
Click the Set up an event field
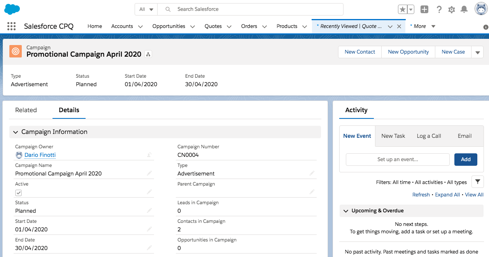pos(398,160)
